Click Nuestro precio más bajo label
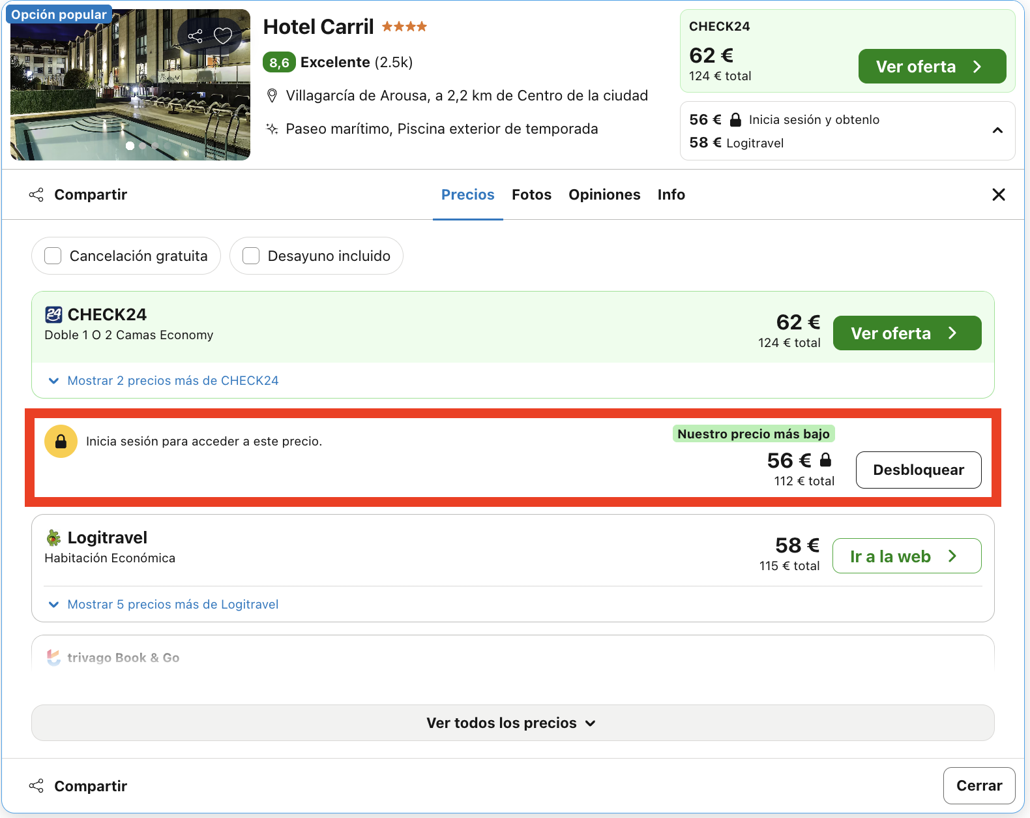Screen dimensions: 1030x818 754,434
